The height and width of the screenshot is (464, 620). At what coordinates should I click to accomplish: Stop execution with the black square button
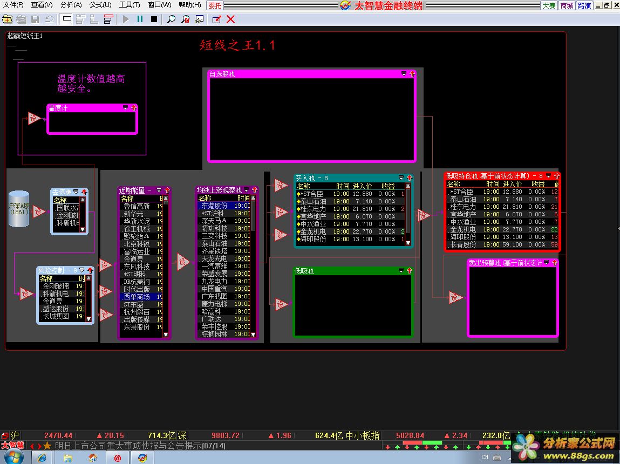coord(154,19)
